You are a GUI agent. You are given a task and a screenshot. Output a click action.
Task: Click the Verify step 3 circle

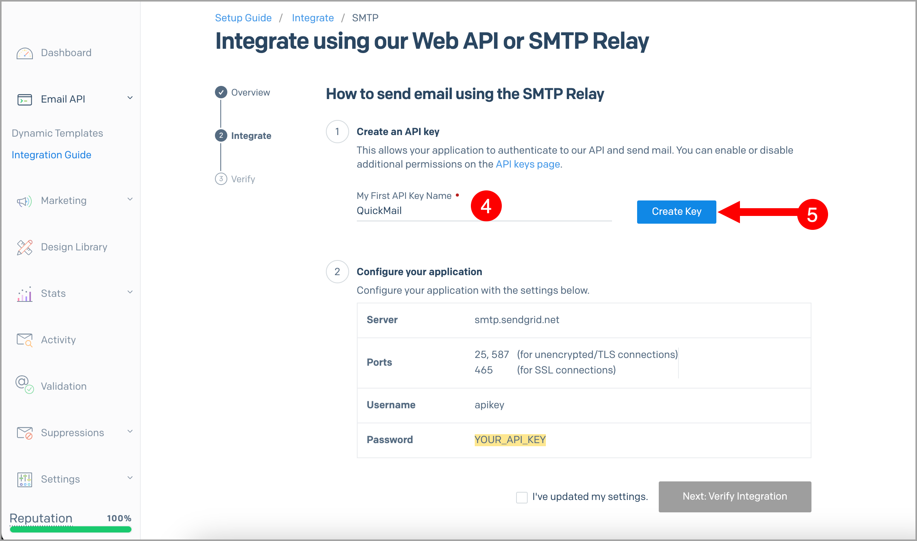221,179
